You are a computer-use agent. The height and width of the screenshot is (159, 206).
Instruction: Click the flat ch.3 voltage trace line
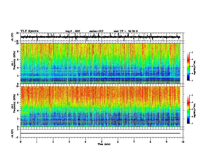tap(100, 133)
